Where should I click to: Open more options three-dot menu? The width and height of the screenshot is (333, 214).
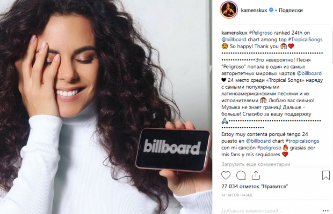click(325, 211)
